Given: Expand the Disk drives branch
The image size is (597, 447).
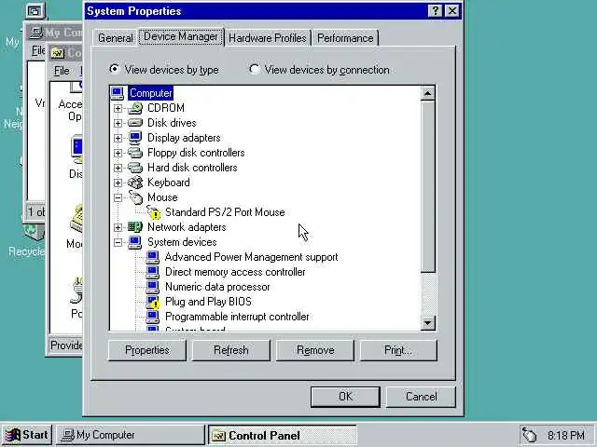Looking at the screenshot, I should click(x=118, y=123).
